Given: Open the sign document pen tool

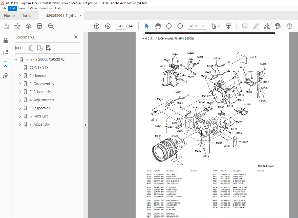Looking at the screenshot, I should pos(267,26).
